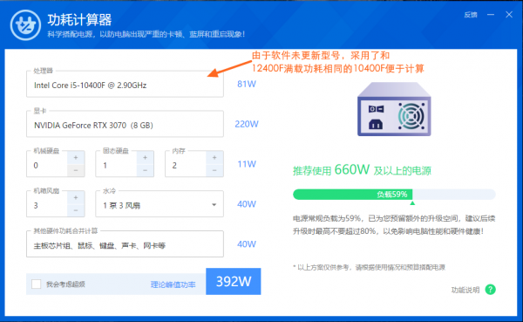
Task: Click the 理论峰值功率 label
Action: (x=173, y=284)
